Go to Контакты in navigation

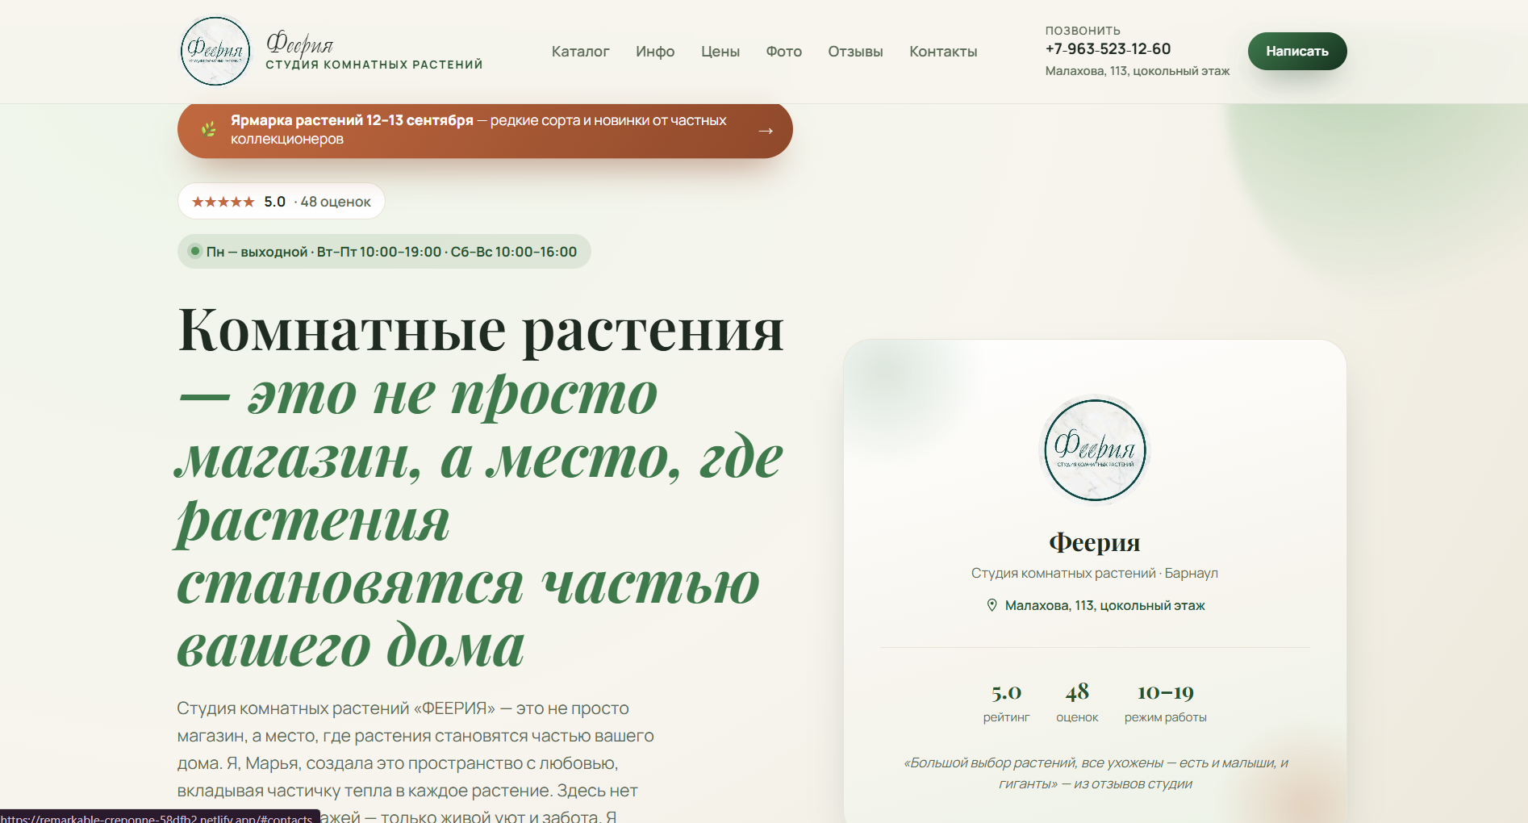point(943,52)
